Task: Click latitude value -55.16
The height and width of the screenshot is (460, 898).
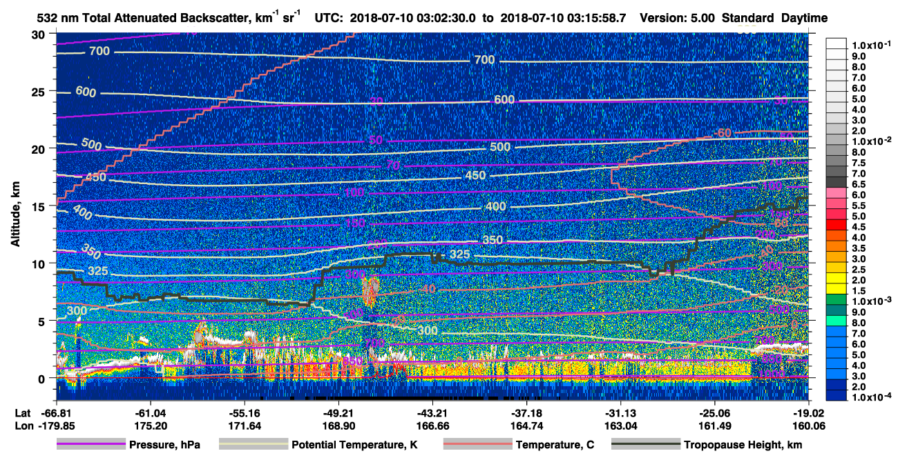Action: click(x=245, y=412)
